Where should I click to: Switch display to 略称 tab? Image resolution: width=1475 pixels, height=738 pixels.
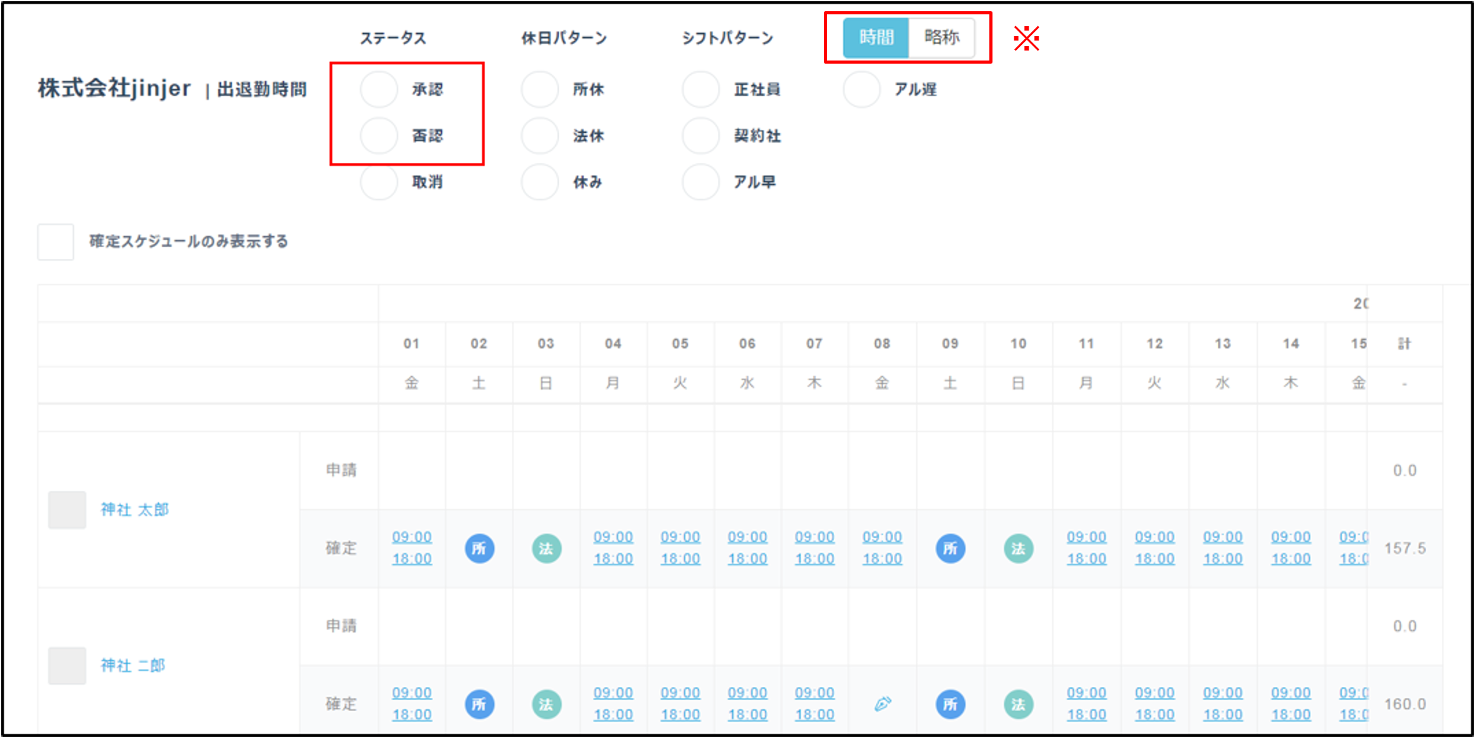pyautogui.click(x=941, y=37)
